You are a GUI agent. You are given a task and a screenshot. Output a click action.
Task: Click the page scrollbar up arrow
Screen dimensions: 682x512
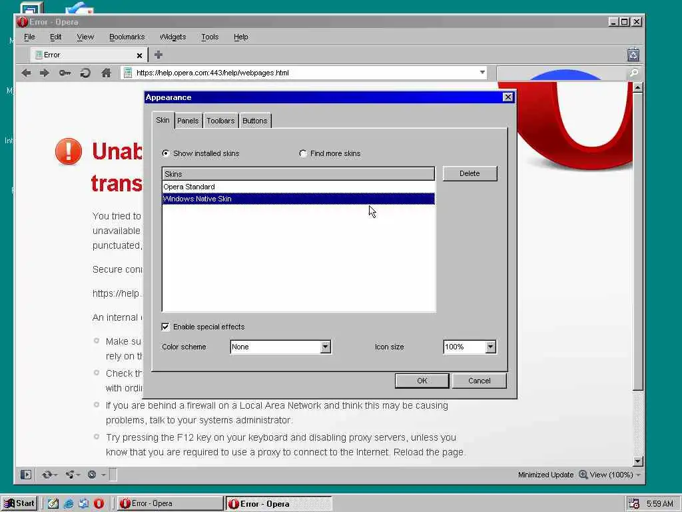click(637, 88)
